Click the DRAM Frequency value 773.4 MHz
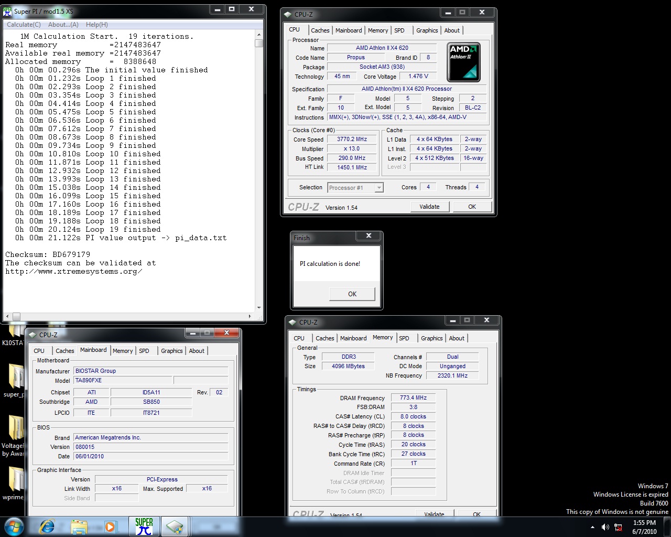 point(414,398)
